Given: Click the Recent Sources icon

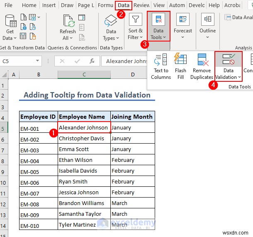Looking at the screenshot, I should coord(33,27).
